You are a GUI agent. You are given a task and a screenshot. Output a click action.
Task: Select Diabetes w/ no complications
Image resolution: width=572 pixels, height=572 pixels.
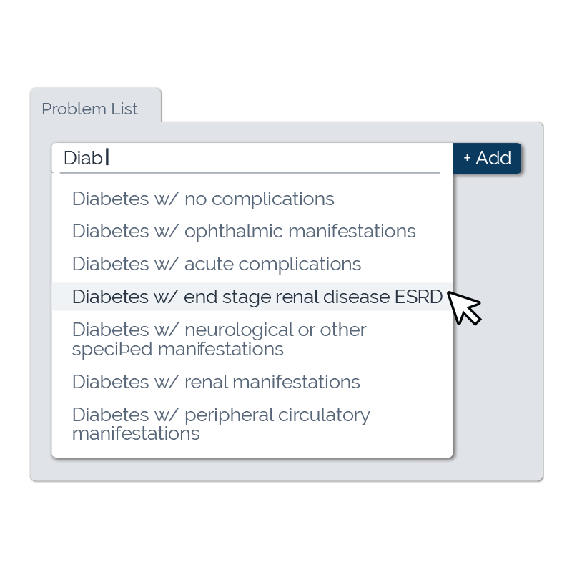(x=203, y=199)
